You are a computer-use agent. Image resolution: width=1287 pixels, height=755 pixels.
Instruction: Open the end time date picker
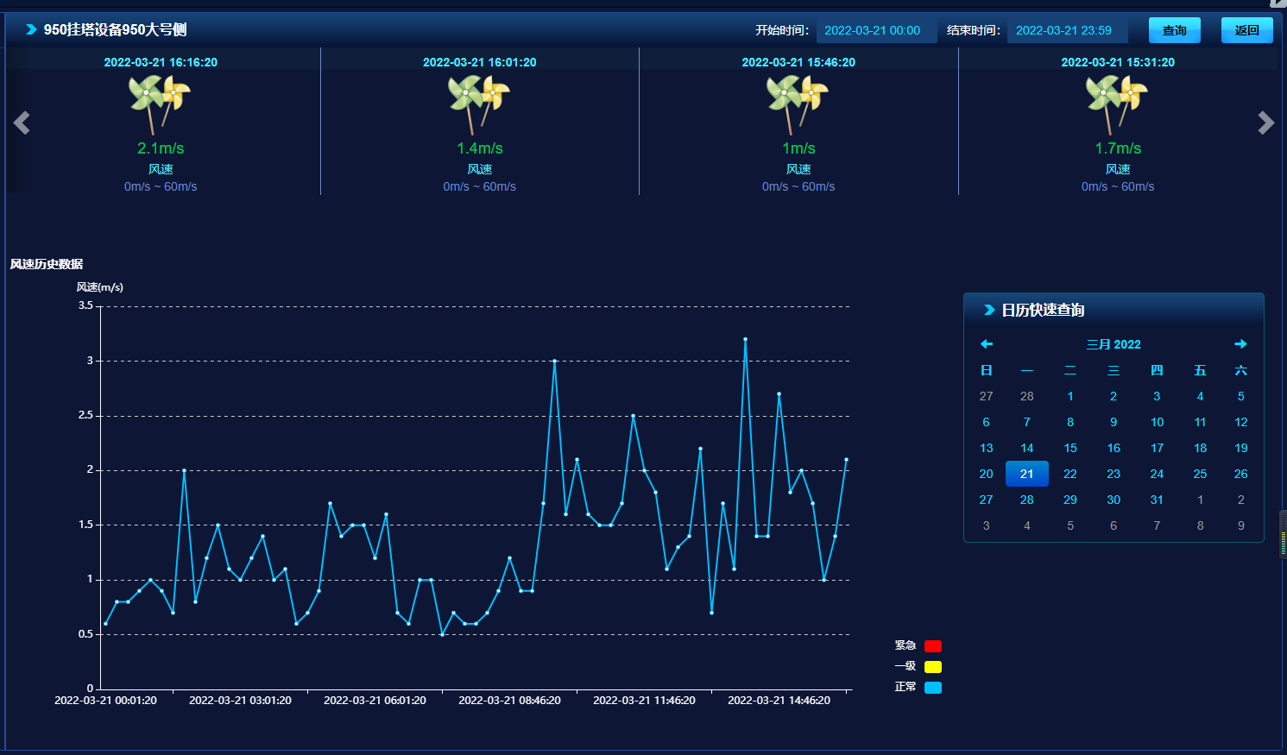tap(1066, 30)
